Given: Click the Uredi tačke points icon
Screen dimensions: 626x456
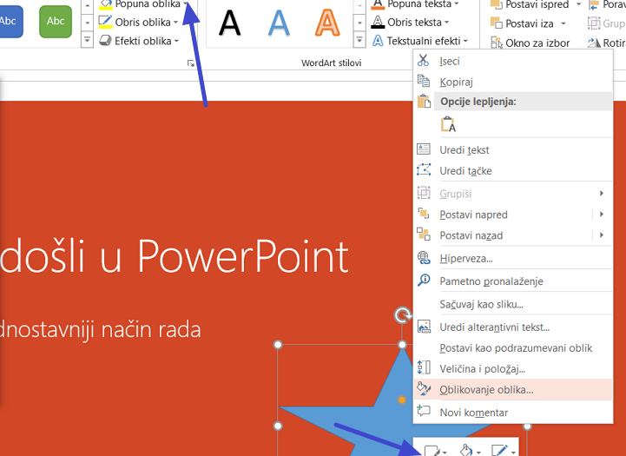Looking at the screenshot, I should (423, 169).
